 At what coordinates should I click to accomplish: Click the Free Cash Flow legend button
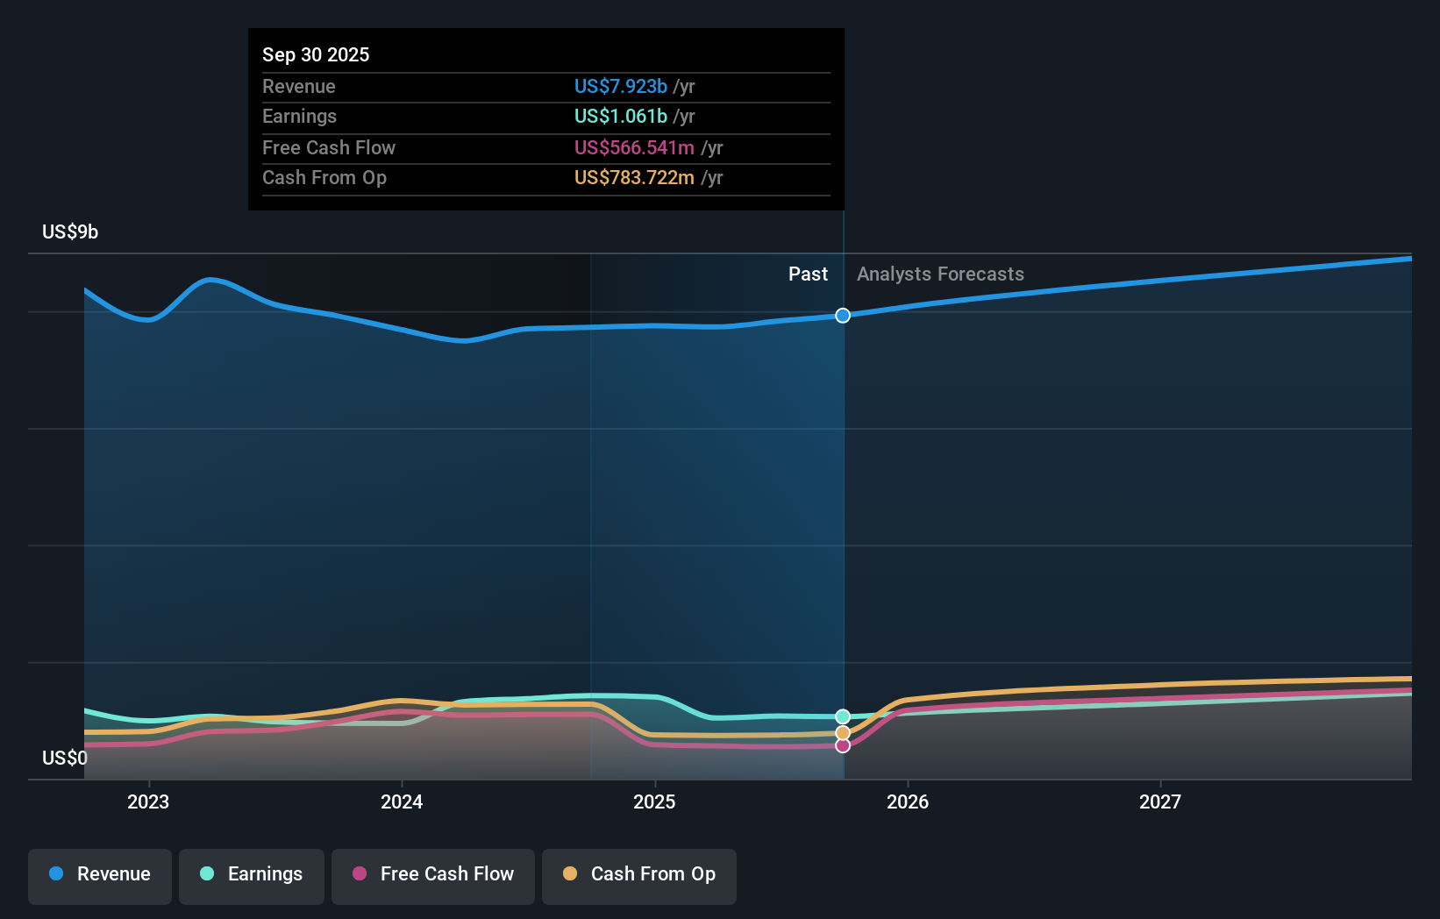click(x=432, y=874)
